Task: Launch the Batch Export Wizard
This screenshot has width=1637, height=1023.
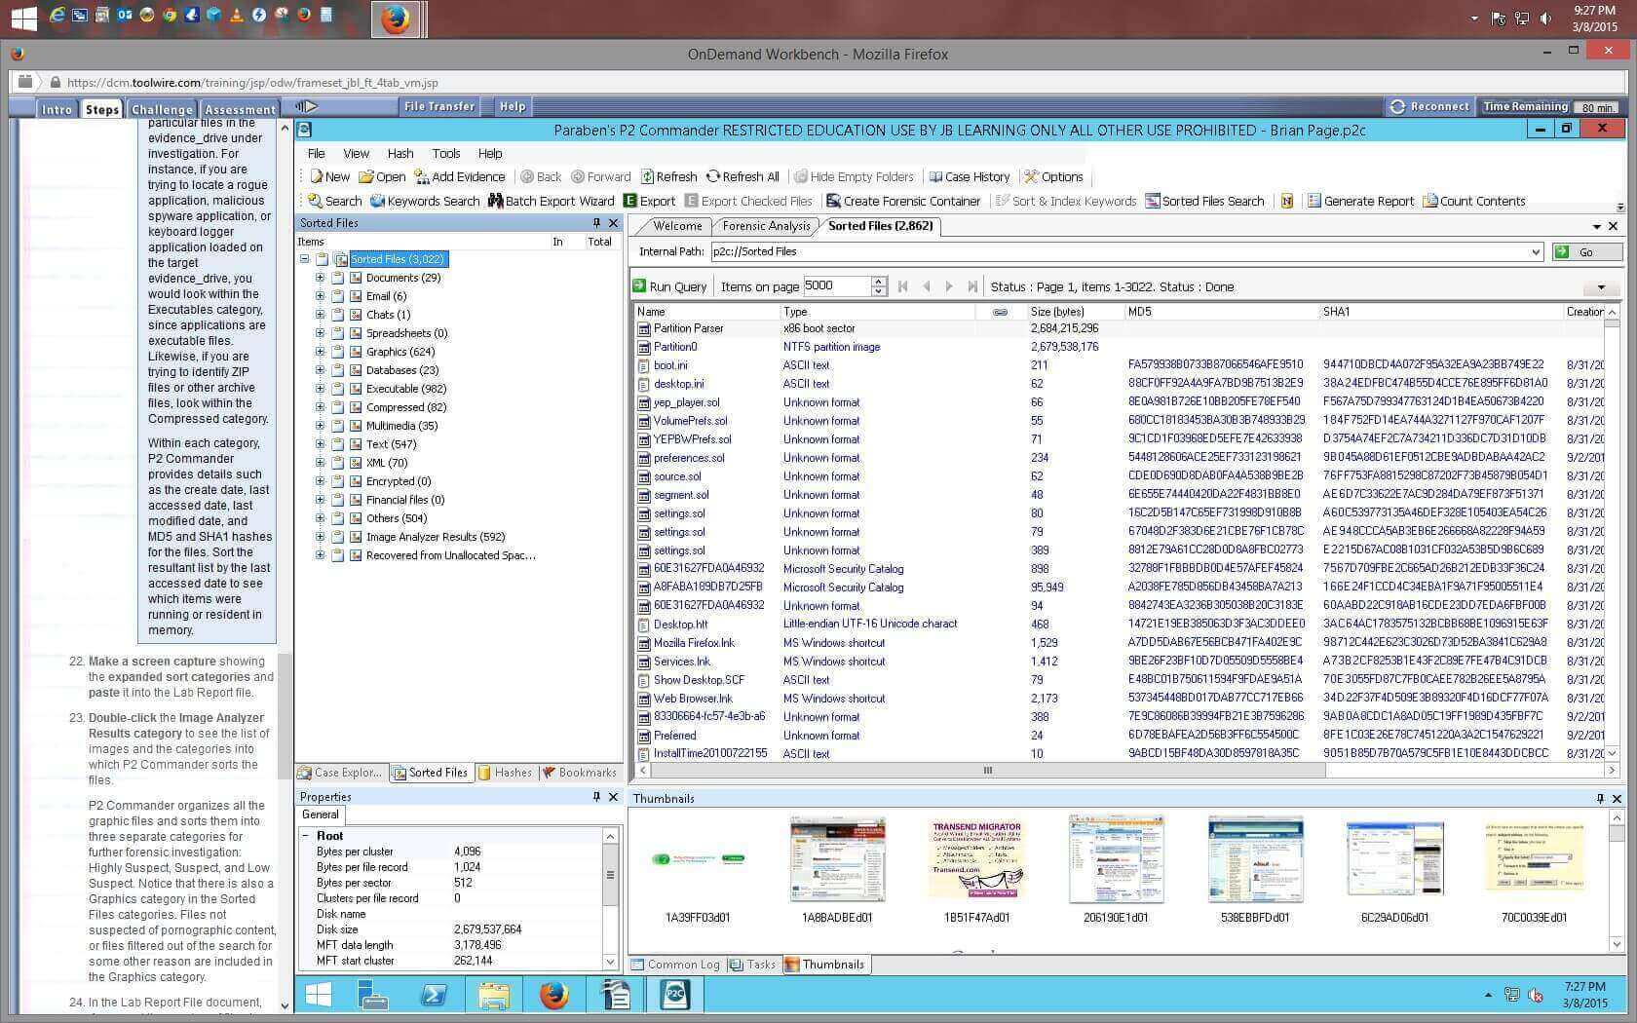Action: point(551,201)
